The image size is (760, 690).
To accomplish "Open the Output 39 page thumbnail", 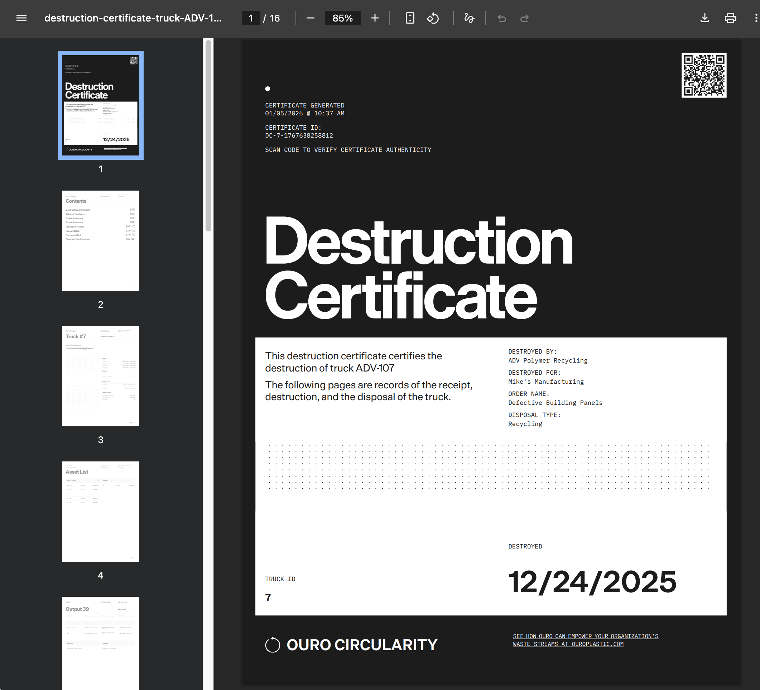I will [x=101, y=643].
